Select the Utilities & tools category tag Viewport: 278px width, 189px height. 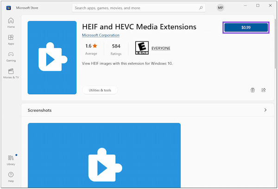pyautogui.click(x=100, y=90)
